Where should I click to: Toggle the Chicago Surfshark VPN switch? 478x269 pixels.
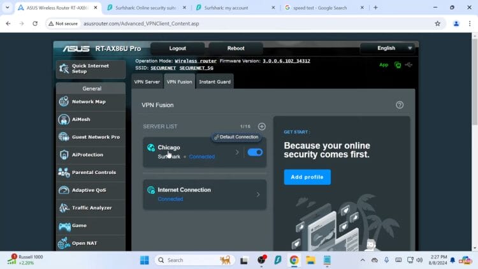(255, 152)
